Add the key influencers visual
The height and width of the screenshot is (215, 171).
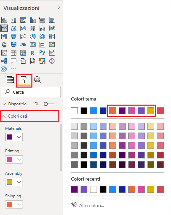click(x=52, y=53)
